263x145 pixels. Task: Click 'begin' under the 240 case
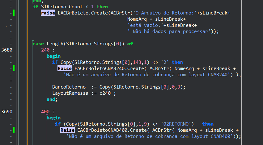pyautogui.click(x=54, y=56)
